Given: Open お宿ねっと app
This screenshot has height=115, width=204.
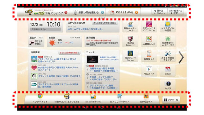Looking at the screenshot, I should pos(149,56).
